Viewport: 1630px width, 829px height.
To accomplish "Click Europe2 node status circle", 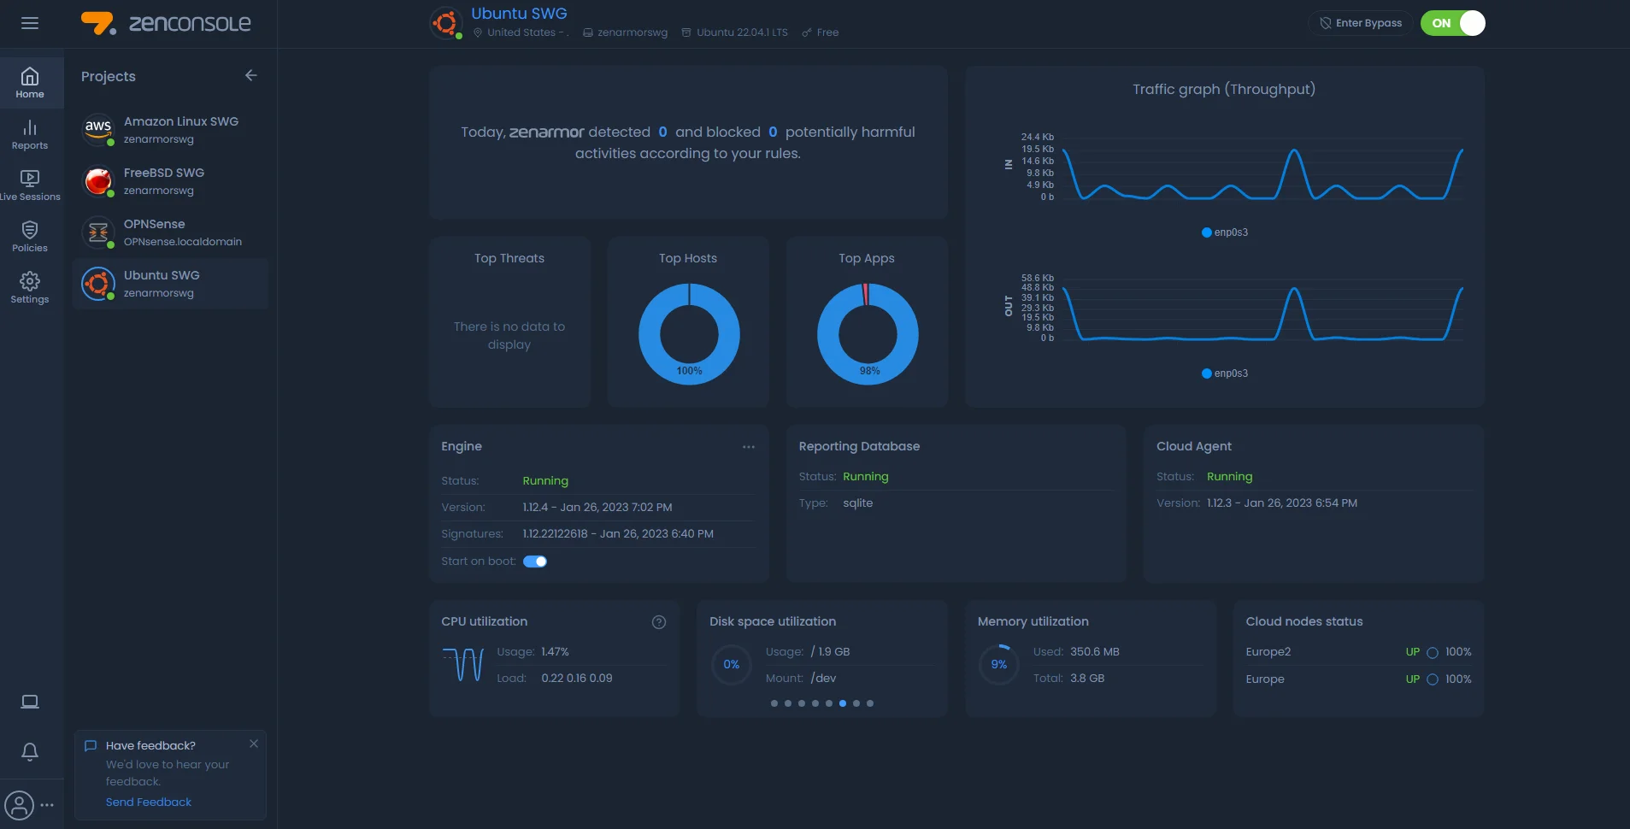I will pos(1433,652).
